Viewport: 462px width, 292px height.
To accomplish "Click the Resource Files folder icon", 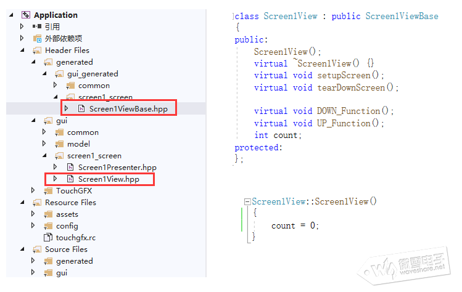I will [37, 203].
